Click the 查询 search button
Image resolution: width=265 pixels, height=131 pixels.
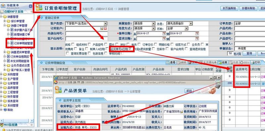249,54
